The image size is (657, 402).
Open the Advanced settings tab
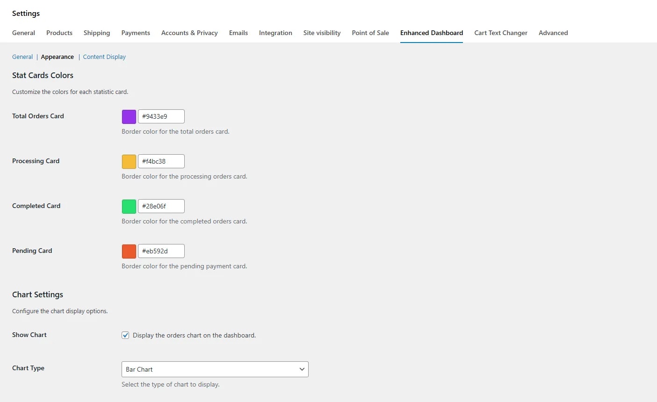coord(553,33)
